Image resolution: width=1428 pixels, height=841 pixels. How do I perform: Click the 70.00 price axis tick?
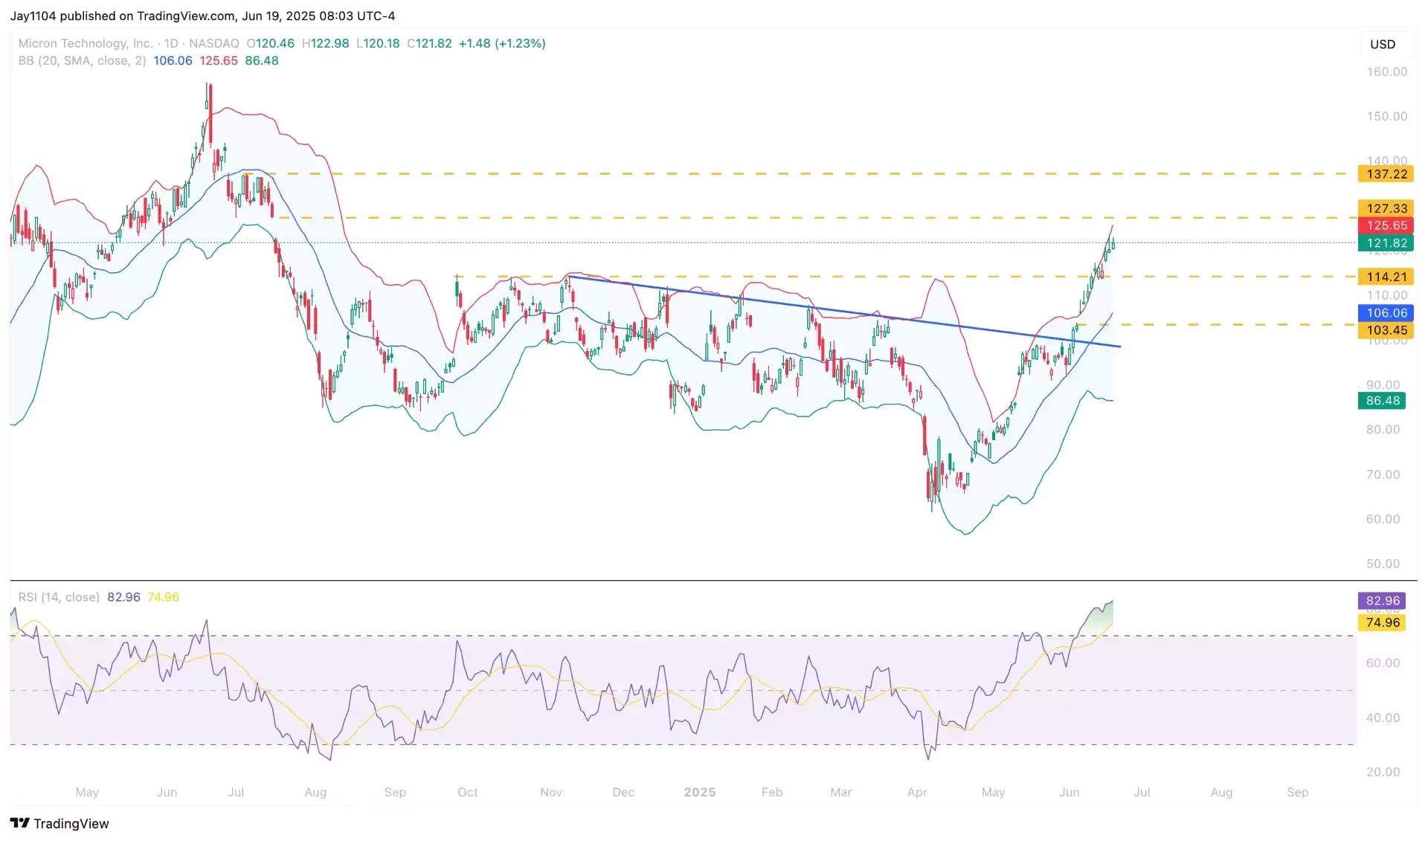(1383, 474)
